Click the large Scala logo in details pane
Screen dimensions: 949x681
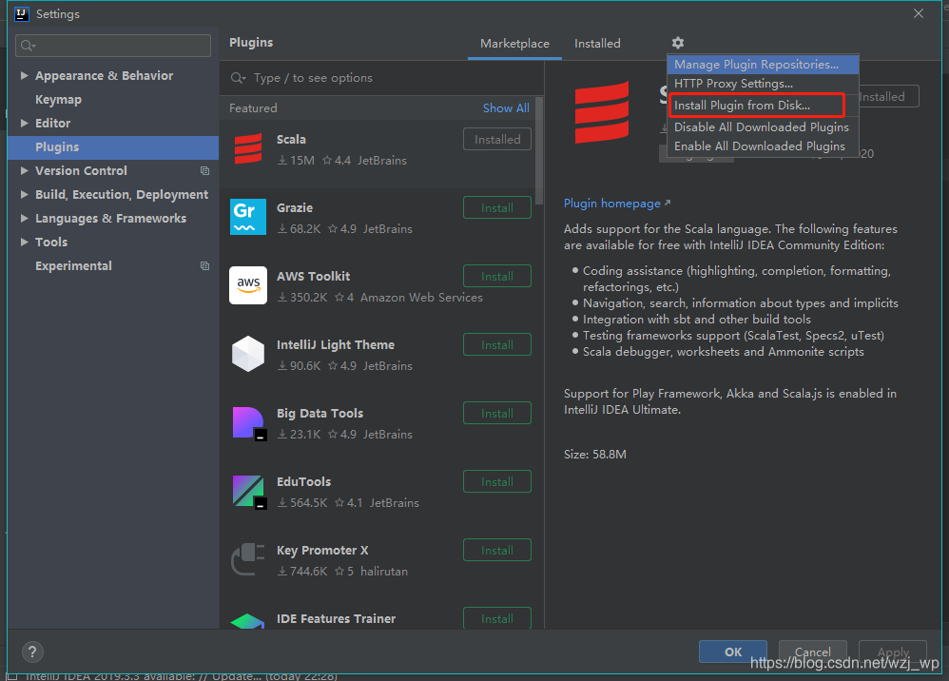pyautogui.click(x=602, y=112)
